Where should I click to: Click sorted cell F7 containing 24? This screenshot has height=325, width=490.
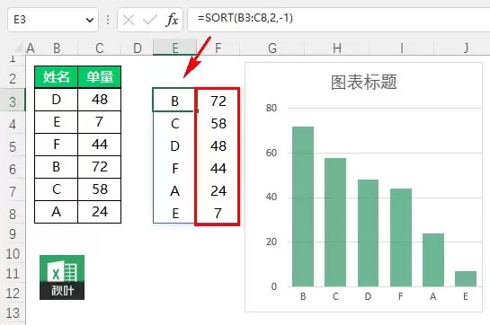point(218,190)
